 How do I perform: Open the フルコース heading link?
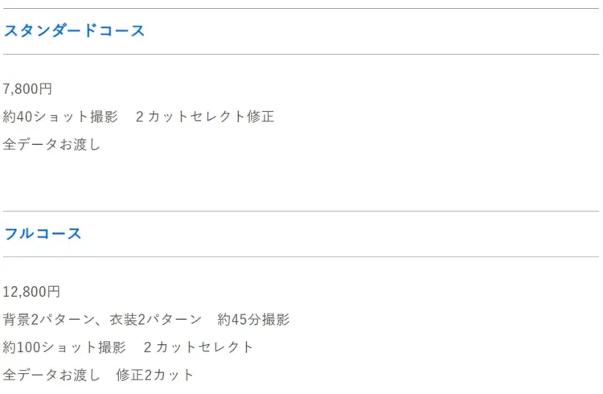click(43, 233)
